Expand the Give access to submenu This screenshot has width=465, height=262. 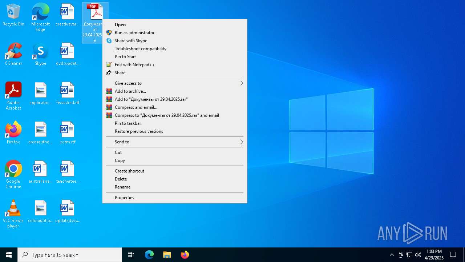(175, 83)
